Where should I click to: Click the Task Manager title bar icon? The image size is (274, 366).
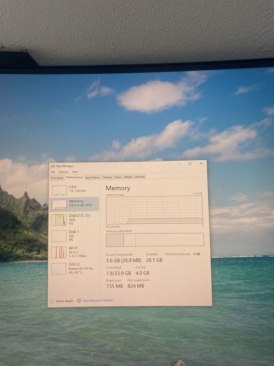pyautogui.click(x=53, y=166)
